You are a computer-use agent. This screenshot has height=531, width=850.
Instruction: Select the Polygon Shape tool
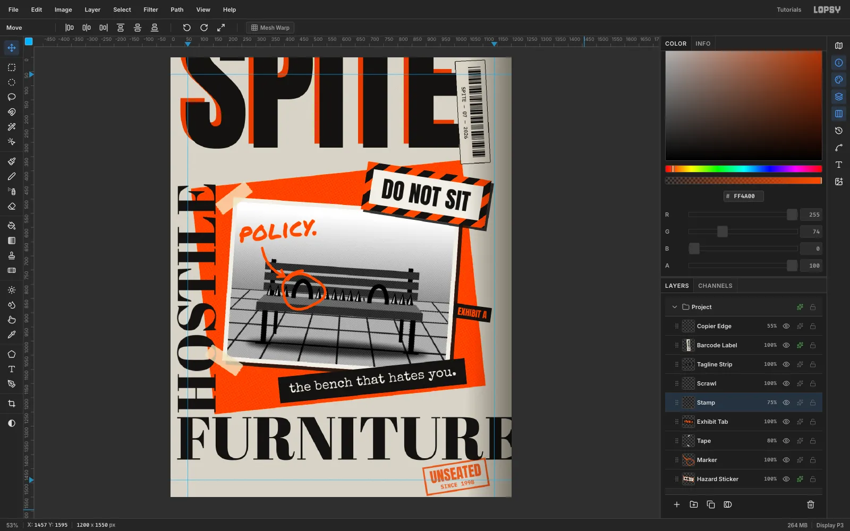(12, 354)
